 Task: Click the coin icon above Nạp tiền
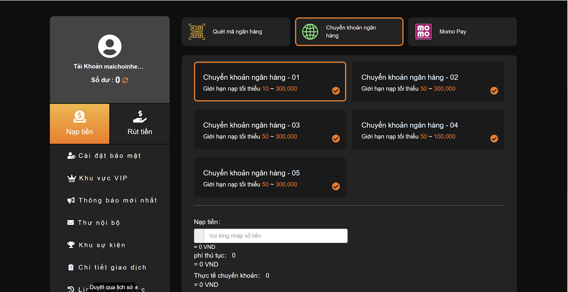tap(80, 116)
